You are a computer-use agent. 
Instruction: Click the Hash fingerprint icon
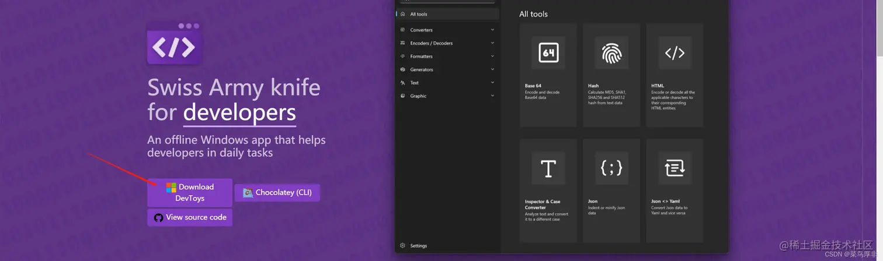pos(611,53)
